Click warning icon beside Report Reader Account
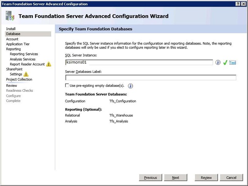 tap(49, 64)
